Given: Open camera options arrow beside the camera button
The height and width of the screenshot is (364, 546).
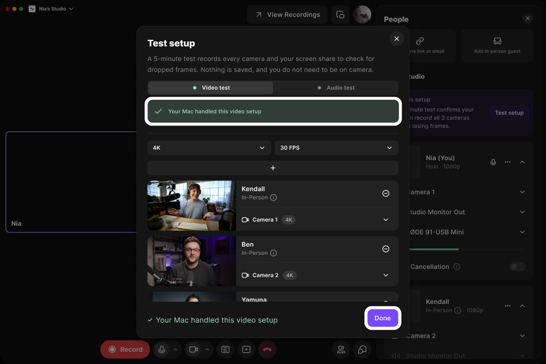Looking at the screenshot, I should pos(207,349).
